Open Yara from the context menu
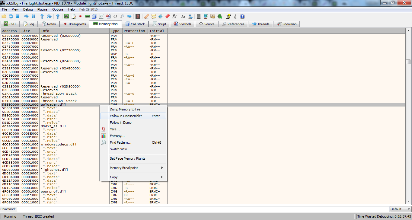 click(133, 129)
